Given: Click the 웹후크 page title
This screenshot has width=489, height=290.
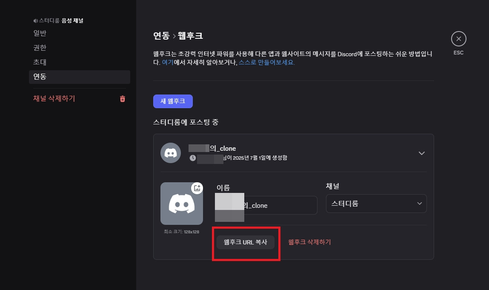Looking at the screenshot, I should click(190, 36).
